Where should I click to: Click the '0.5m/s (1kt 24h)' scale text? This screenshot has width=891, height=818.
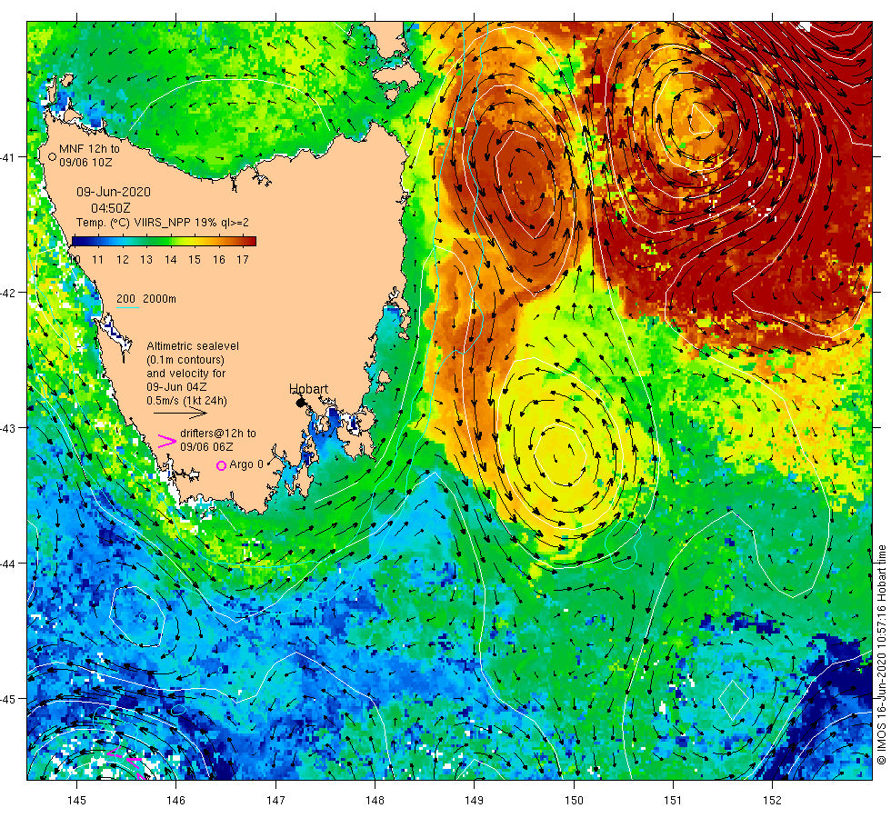(187, 401)
